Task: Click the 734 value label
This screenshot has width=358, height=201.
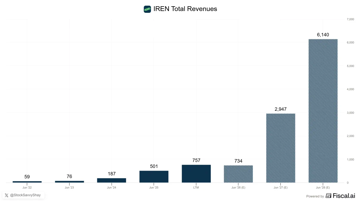Action: pyautogui.click(x=238, y=161)
